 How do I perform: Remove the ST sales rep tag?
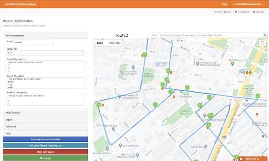[x=12, y=53]
